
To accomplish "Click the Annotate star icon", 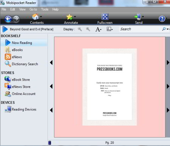I will coord(70,17).
